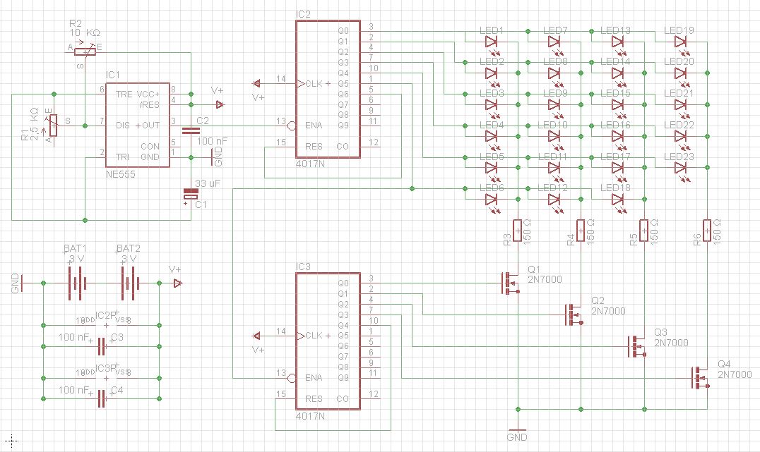Click the BAT1 3 V battery symbol

(x=76, y=283)
